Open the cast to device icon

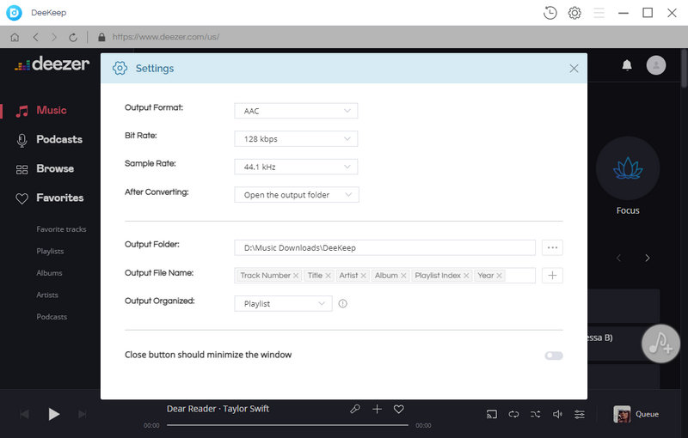coord(492,414)
